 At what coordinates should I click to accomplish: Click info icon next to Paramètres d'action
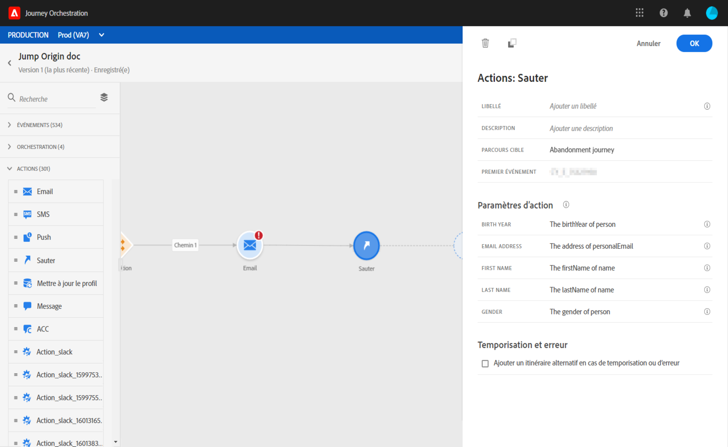click(x=566, y=205)
